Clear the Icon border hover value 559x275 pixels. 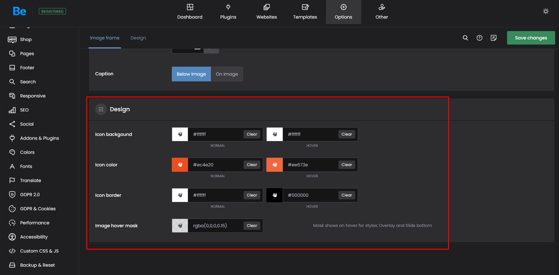point(346,195)
